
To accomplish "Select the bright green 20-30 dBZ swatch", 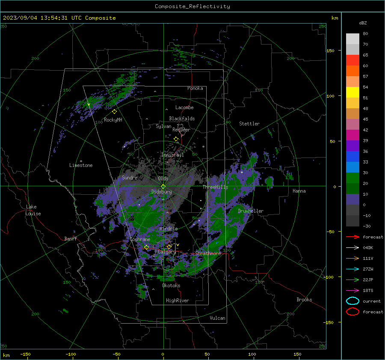I will (x=352, y=178).
